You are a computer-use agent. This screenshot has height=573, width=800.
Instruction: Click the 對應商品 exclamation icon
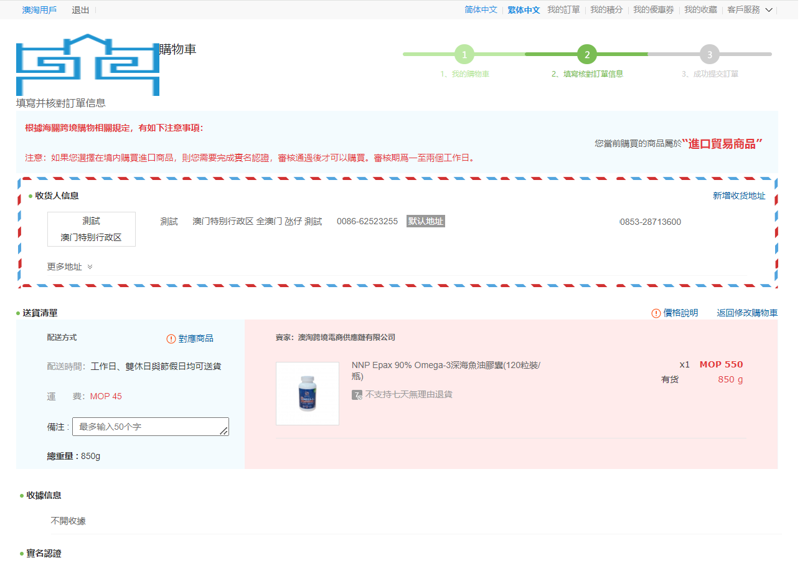coord(171,339)
